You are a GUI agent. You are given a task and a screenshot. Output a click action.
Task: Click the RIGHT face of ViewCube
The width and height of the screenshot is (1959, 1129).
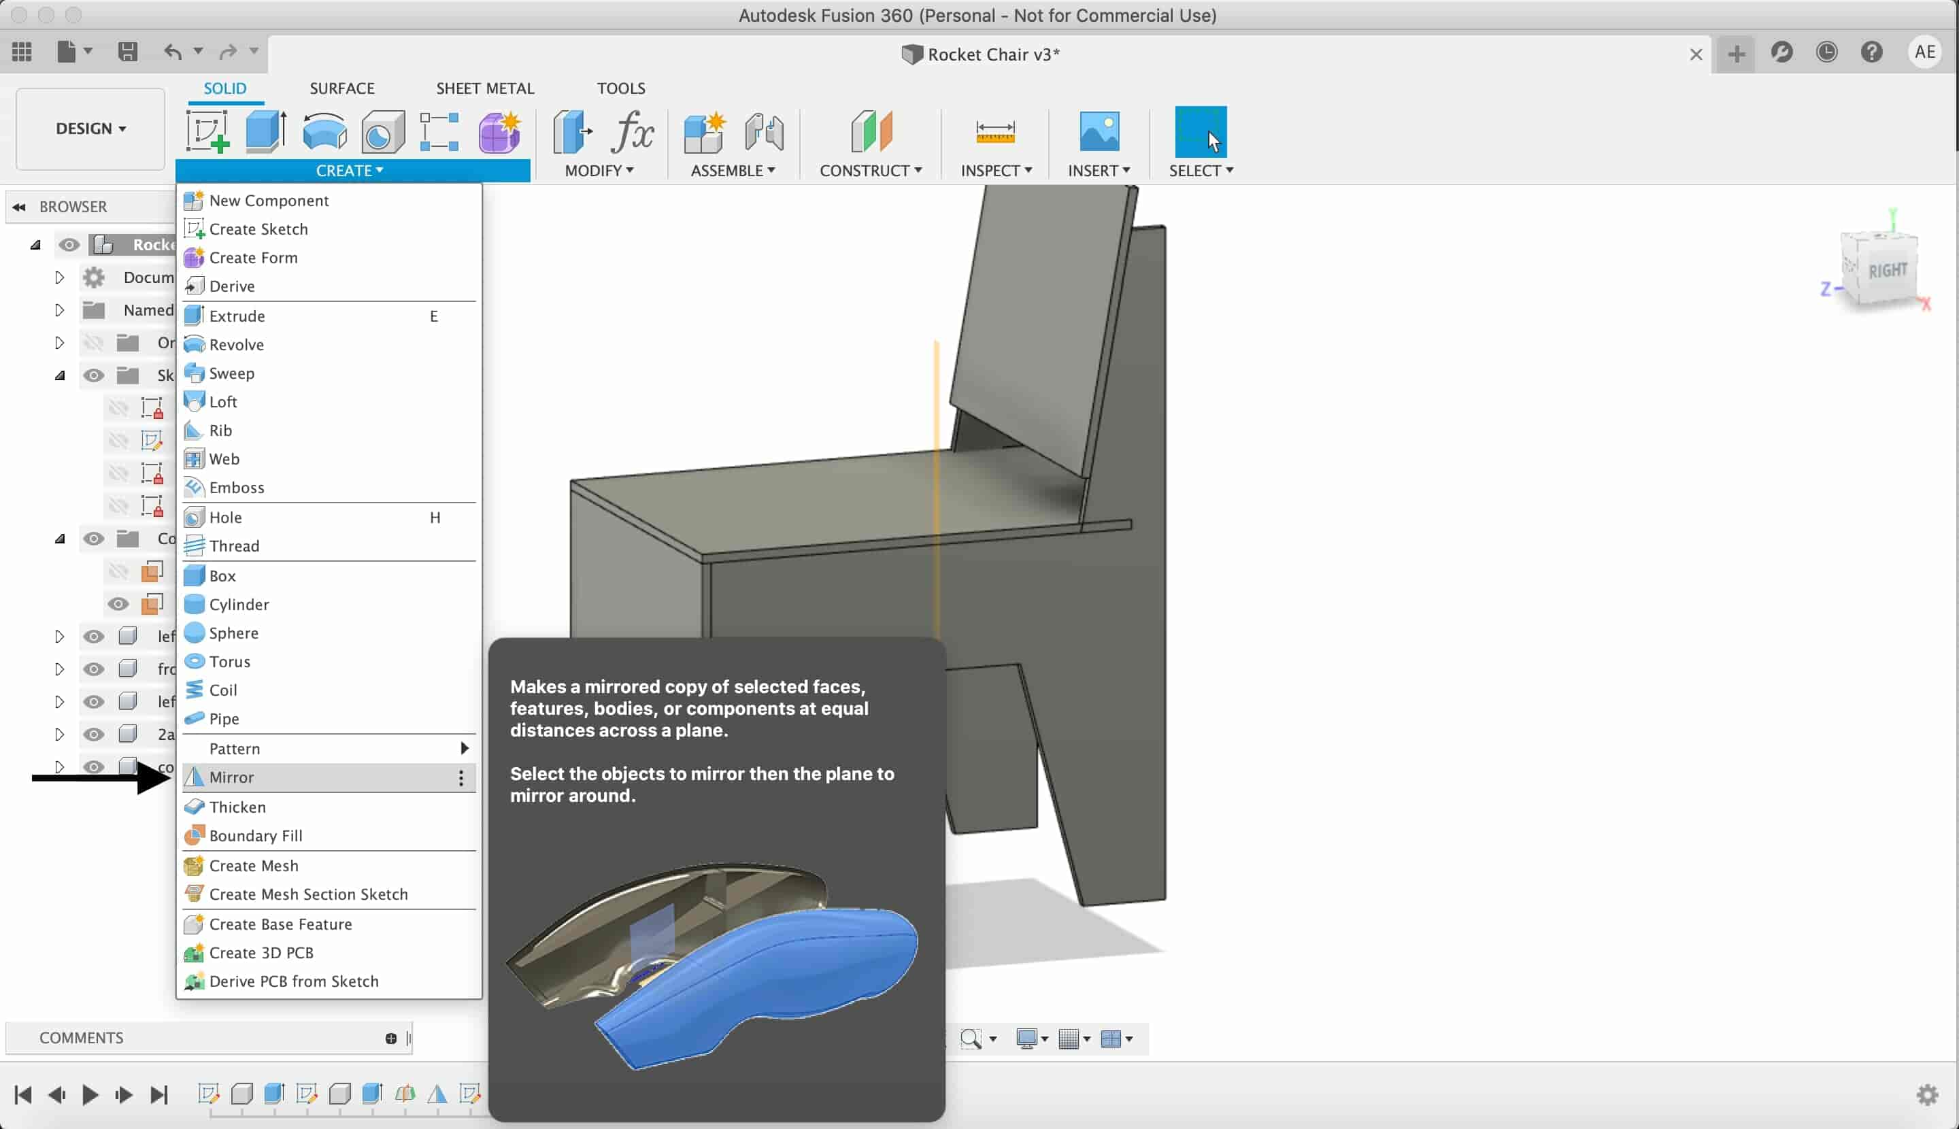(1887, 271)
